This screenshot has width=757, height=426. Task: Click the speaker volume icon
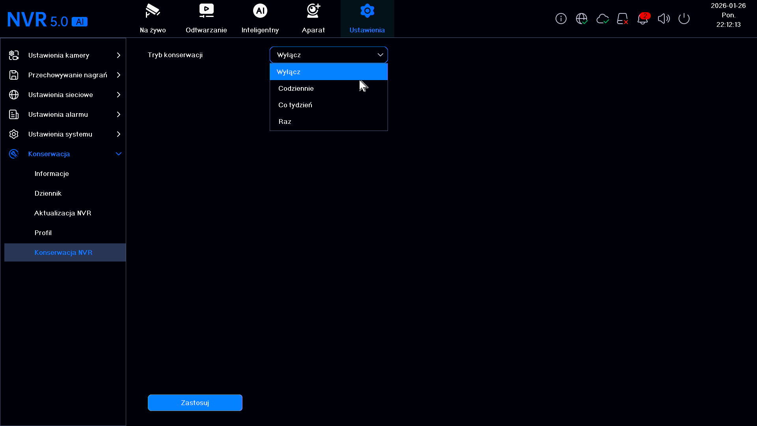click(664, 19)
